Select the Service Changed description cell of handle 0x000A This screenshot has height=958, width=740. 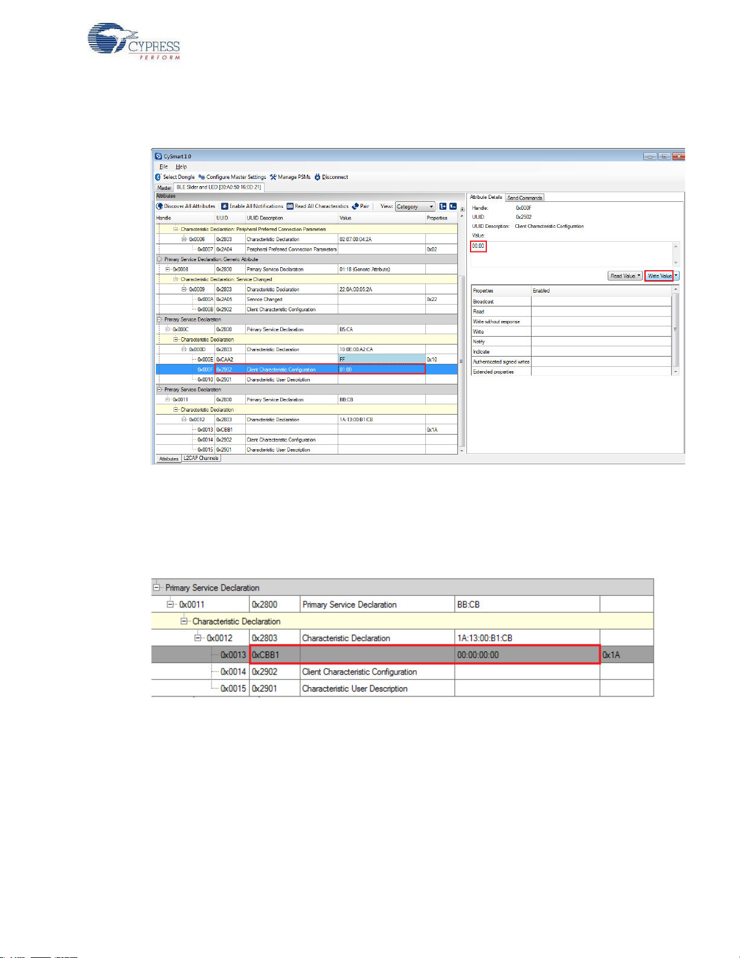tap(291, 299)
